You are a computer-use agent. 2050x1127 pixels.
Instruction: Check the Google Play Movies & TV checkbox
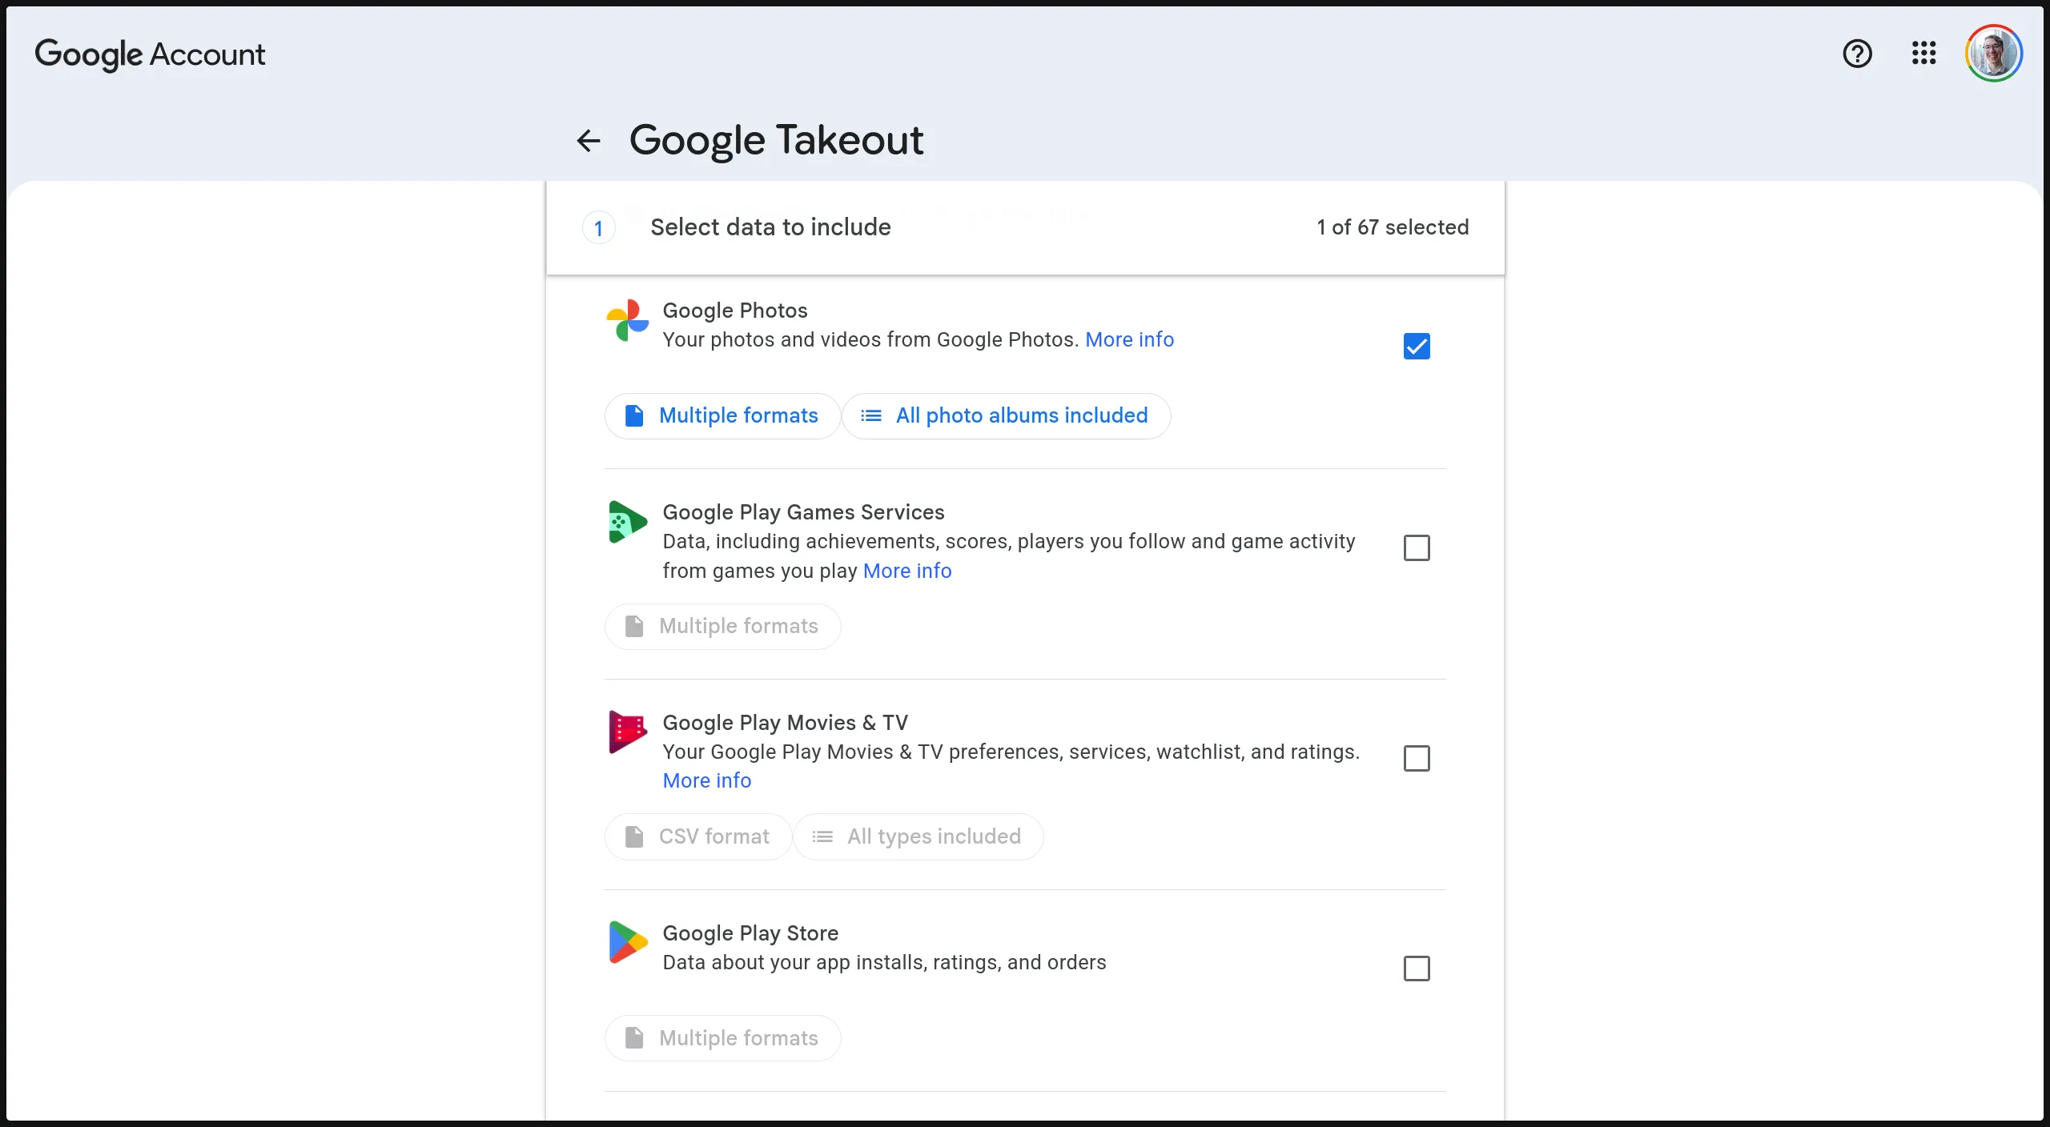tap(1417, 759)
